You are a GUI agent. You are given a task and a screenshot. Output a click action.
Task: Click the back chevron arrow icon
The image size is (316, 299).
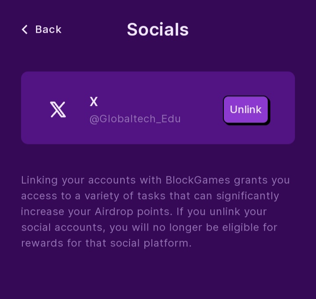point(25,29)
